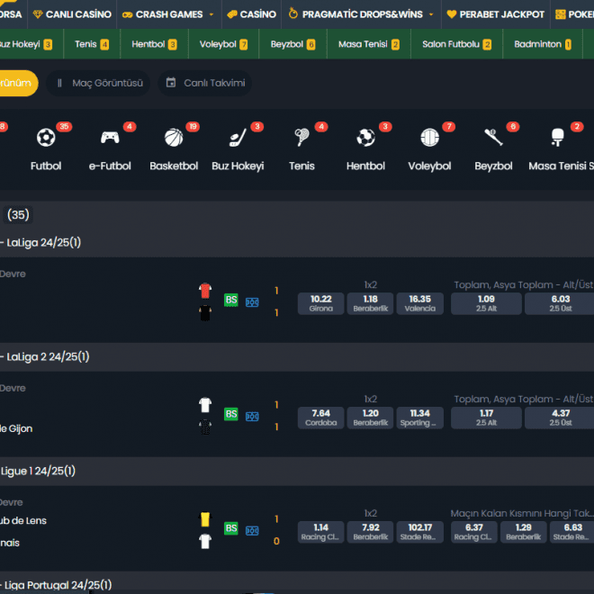Bet on Cordoba at 7.64

[x=321, y=418]
